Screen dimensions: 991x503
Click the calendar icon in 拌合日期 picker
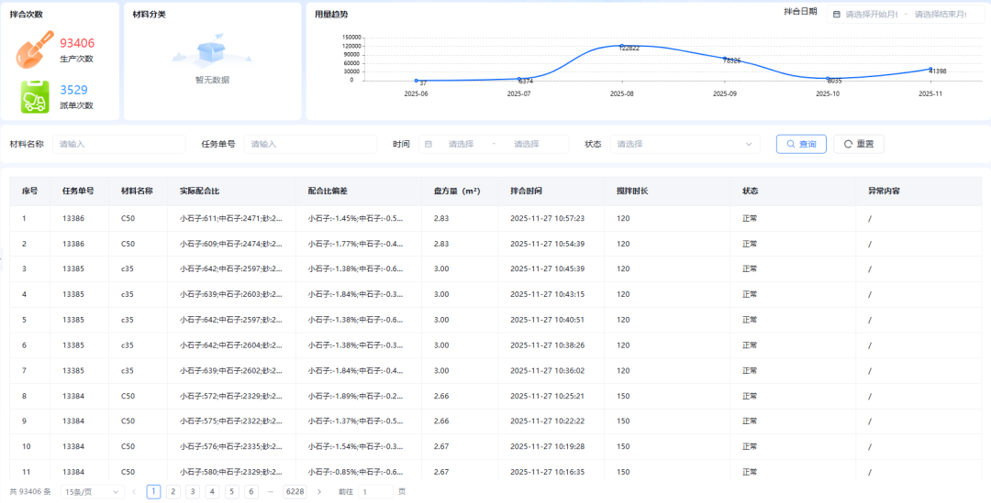[x=836, y=15]
